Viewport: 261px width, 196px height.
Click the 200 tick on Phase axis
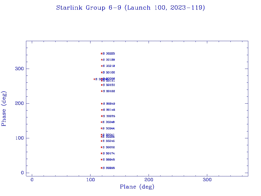click(19, 103)
